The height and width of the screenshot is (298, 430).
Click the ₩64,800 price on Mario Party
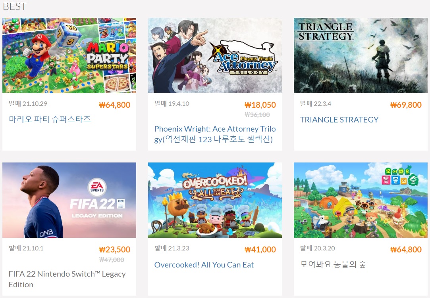pyautogui.click(x=114, y=105)
